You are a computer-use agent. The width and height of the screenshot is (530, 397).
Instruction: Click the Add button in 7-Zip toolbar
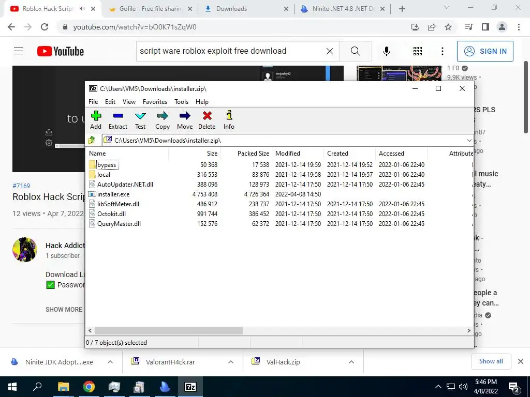pos(96,120)
